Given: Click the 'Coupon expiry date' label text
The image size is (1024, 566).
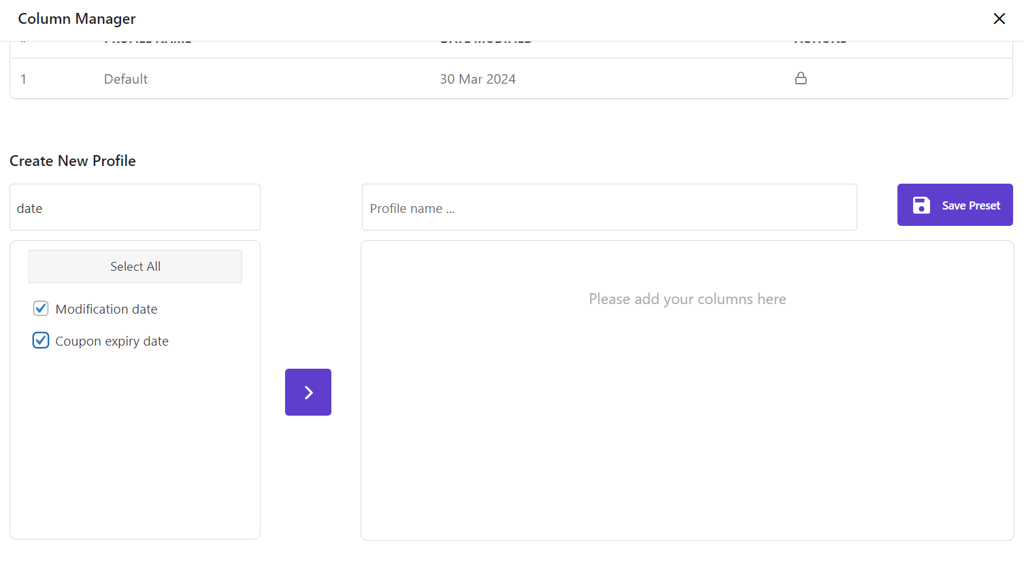Looking at the screenshot, I should coord(112,342).
